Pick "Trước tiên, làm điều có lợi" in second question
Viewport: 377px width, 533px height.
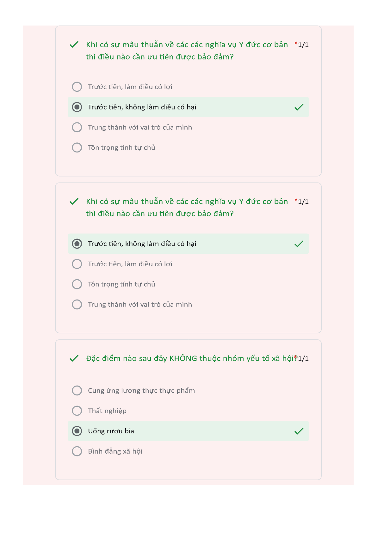(77, 264)
